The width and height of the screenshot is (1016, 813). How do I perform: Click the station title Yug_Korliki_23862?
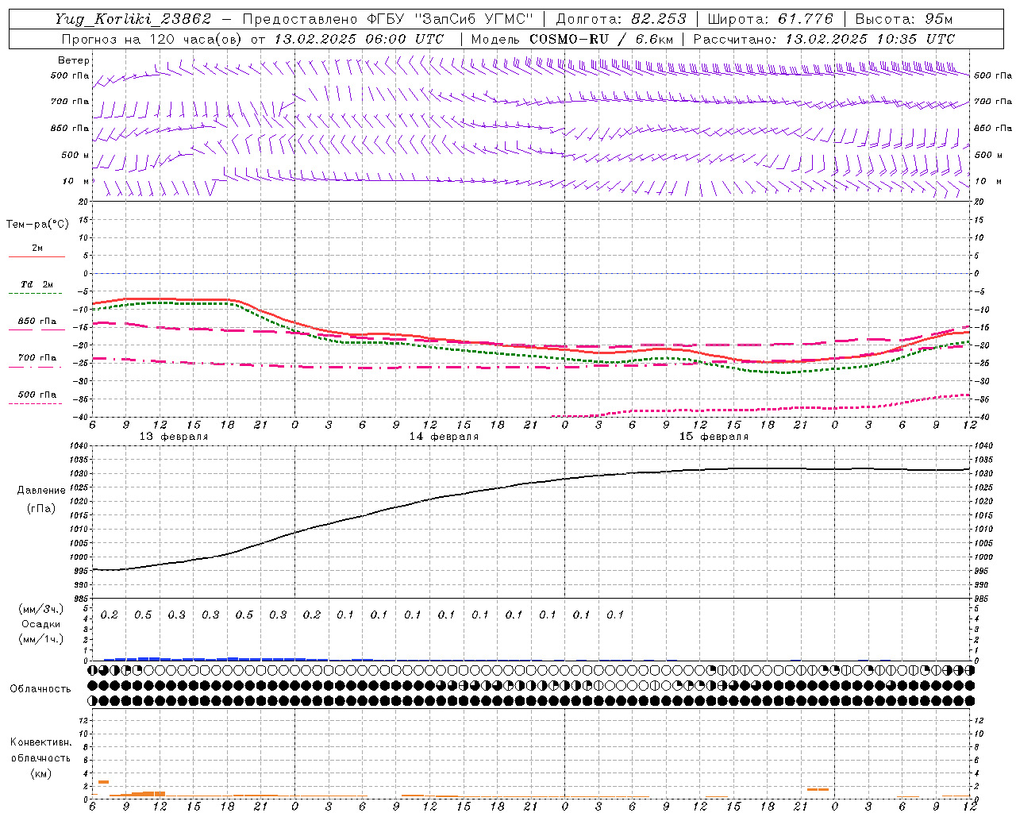pyautogui.click(x=133, y=19)
